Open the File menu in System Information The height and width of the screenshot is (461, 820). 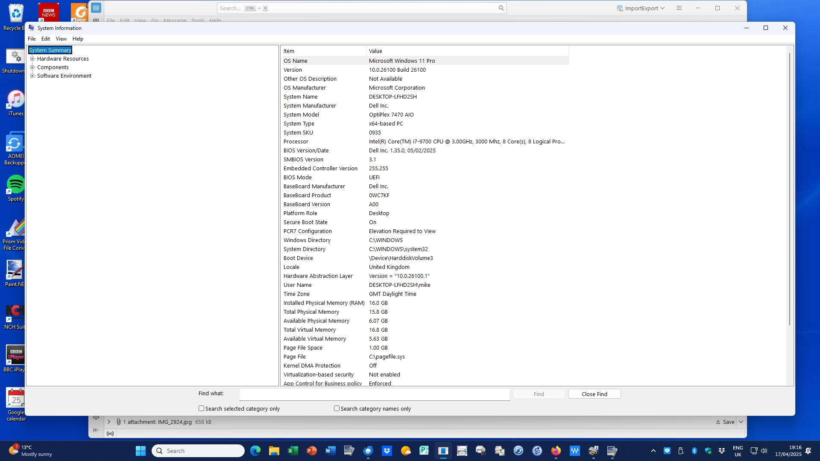31,38
